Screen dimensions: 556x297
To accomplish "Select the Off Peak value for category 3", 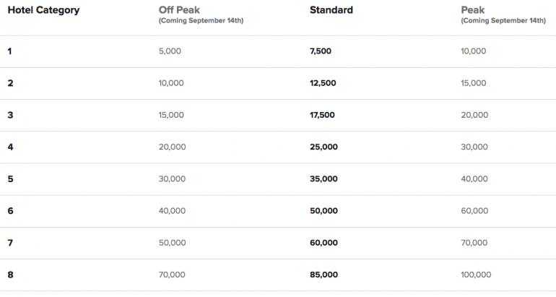I will point(172,115).
